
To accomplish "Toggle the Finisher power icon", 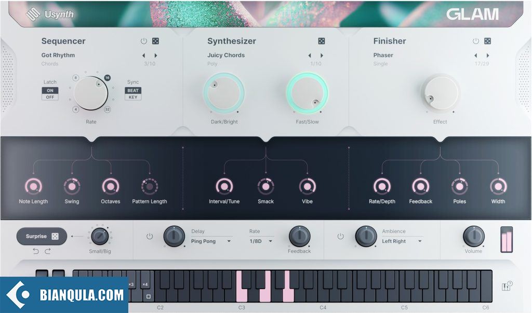I will click(x=476, y=41).
